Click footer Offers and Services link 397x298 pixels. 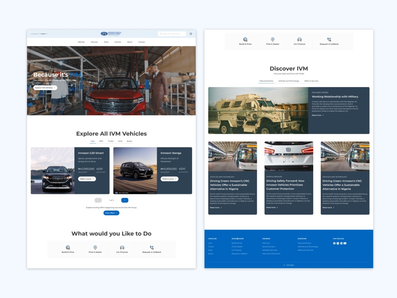click(305, 250)
